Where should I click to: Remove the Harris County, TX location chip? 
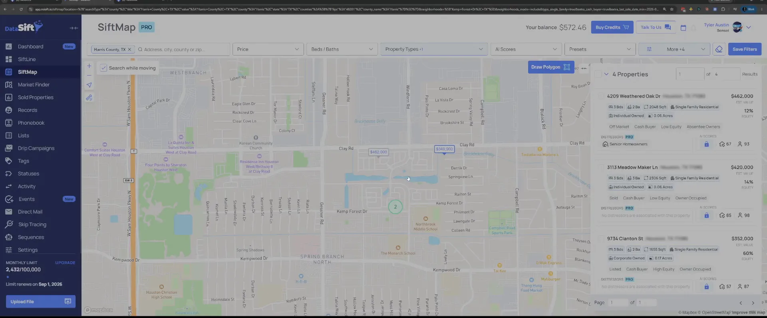pos(129,50)
